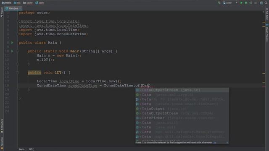Select DatePicker suggestion in completion list
The image size is (269, 151).
click(182, 118)
